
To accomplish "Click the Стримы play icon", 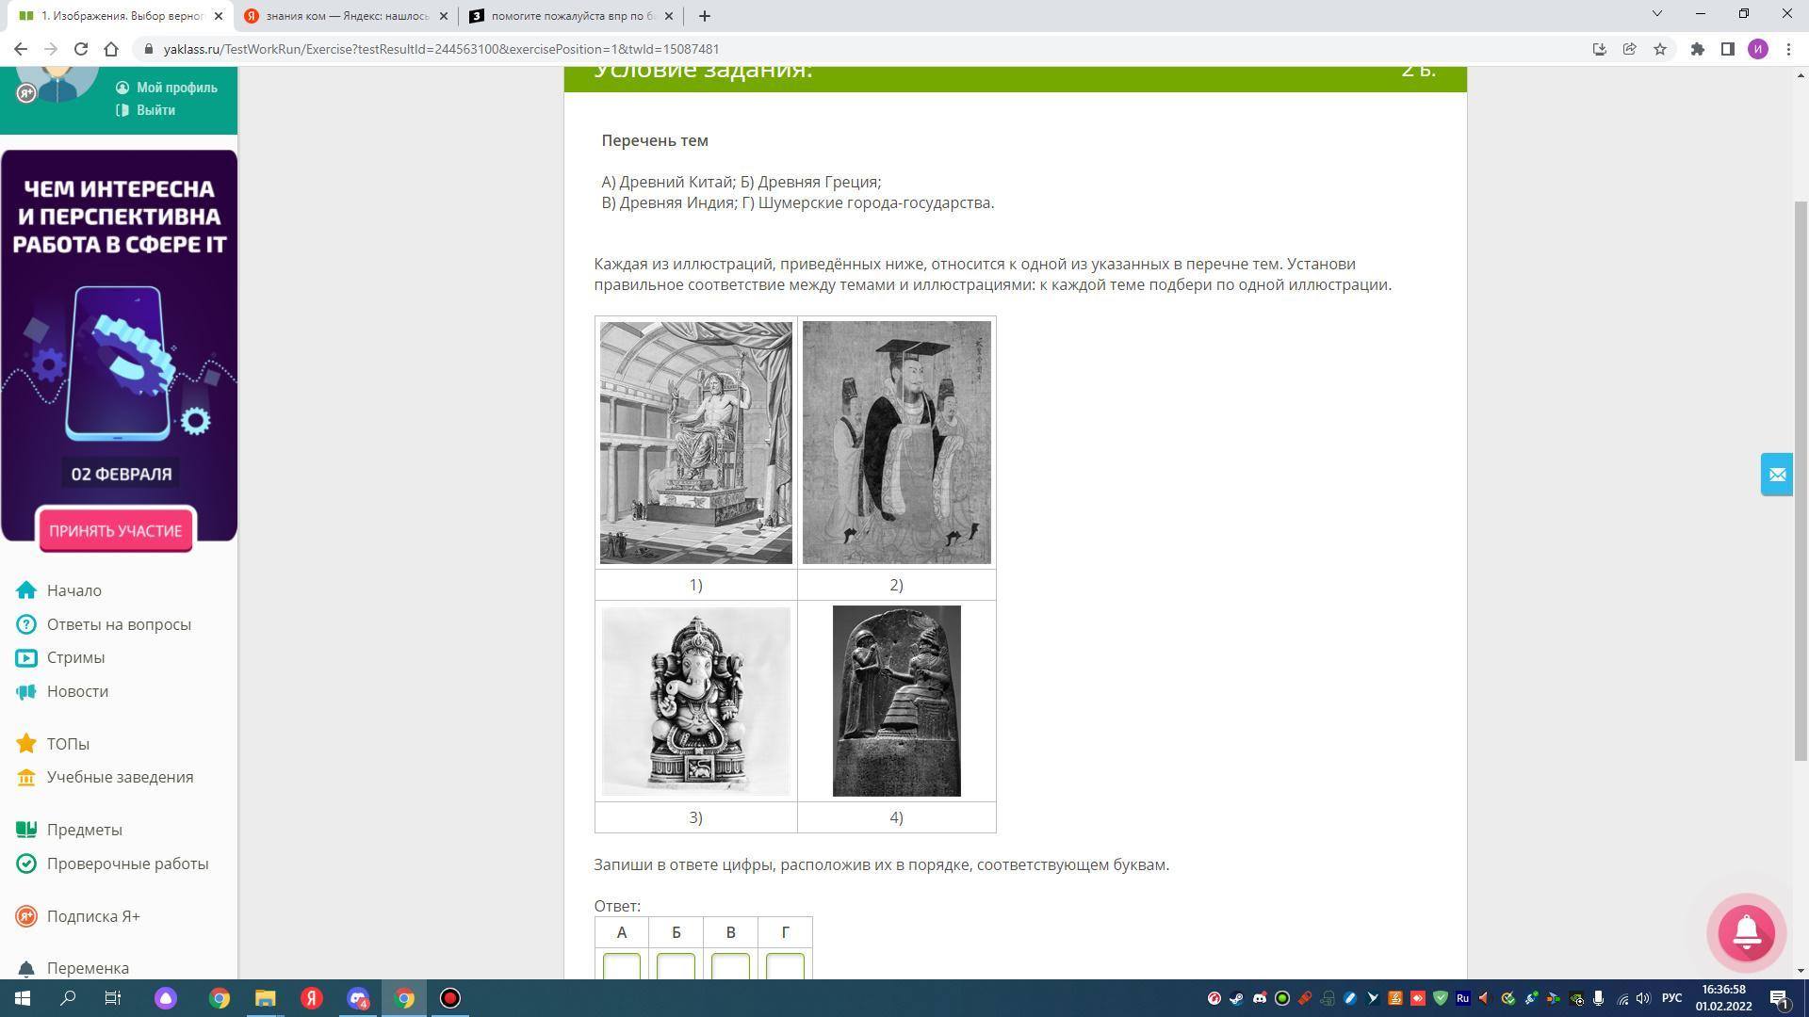I will click(x=26, y=658).
